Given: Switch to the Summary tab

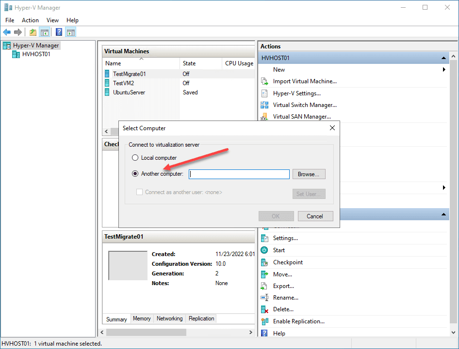Looking at the screenshot, I should [116, 319].
